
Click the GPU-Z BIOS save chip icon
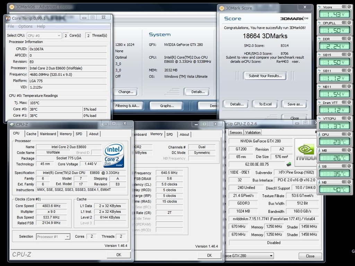click(289, 164)
